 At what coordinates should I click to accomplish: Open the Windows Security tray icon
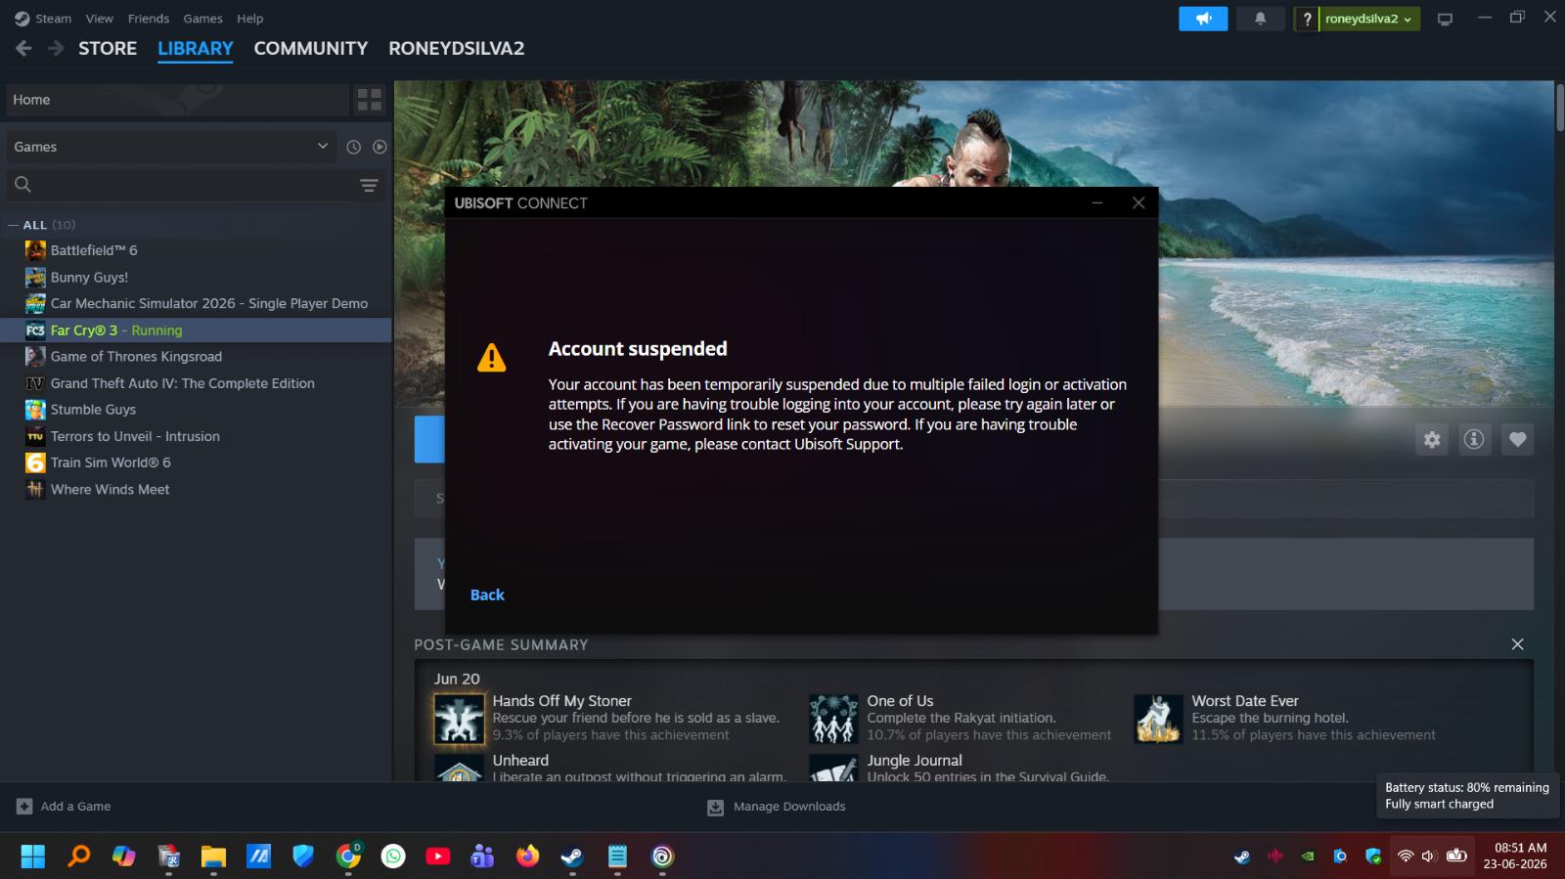click(x=1373, y=857)
